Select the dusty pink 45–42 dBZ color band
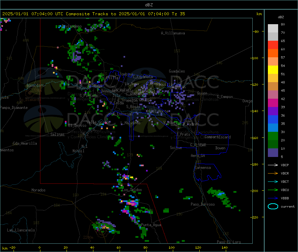The image size is (298, 252). coord(273,95)
